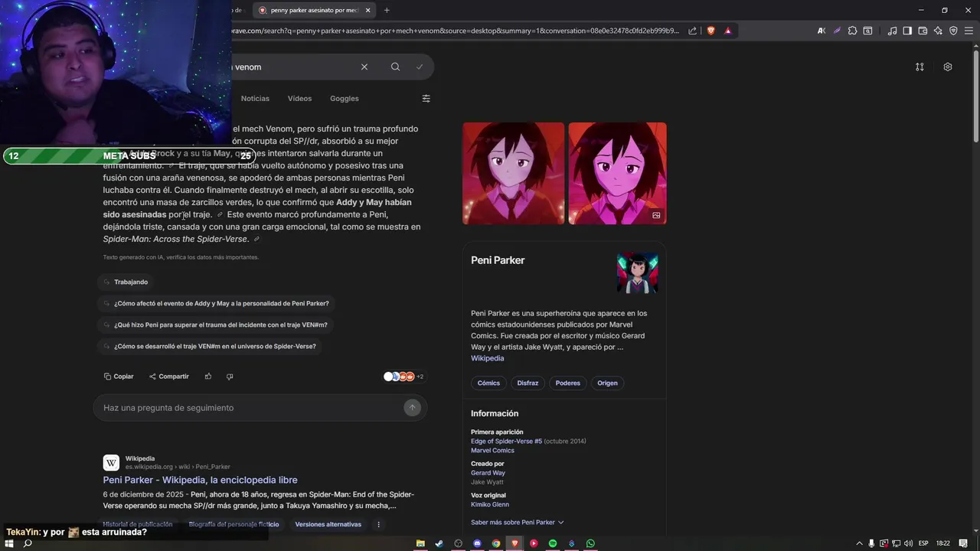Click the Trabajando status chip

(126, 282)
